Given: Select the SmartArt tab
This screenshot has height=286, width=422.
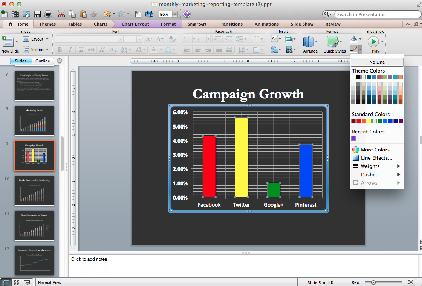Looking at the screenshot, I should point(197,24).
